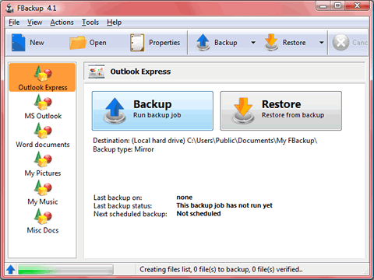Viewport: 374px width, 280px height.
Task: Click the 'Backup type: Mirror' text
Action: [x=123, y=149]
